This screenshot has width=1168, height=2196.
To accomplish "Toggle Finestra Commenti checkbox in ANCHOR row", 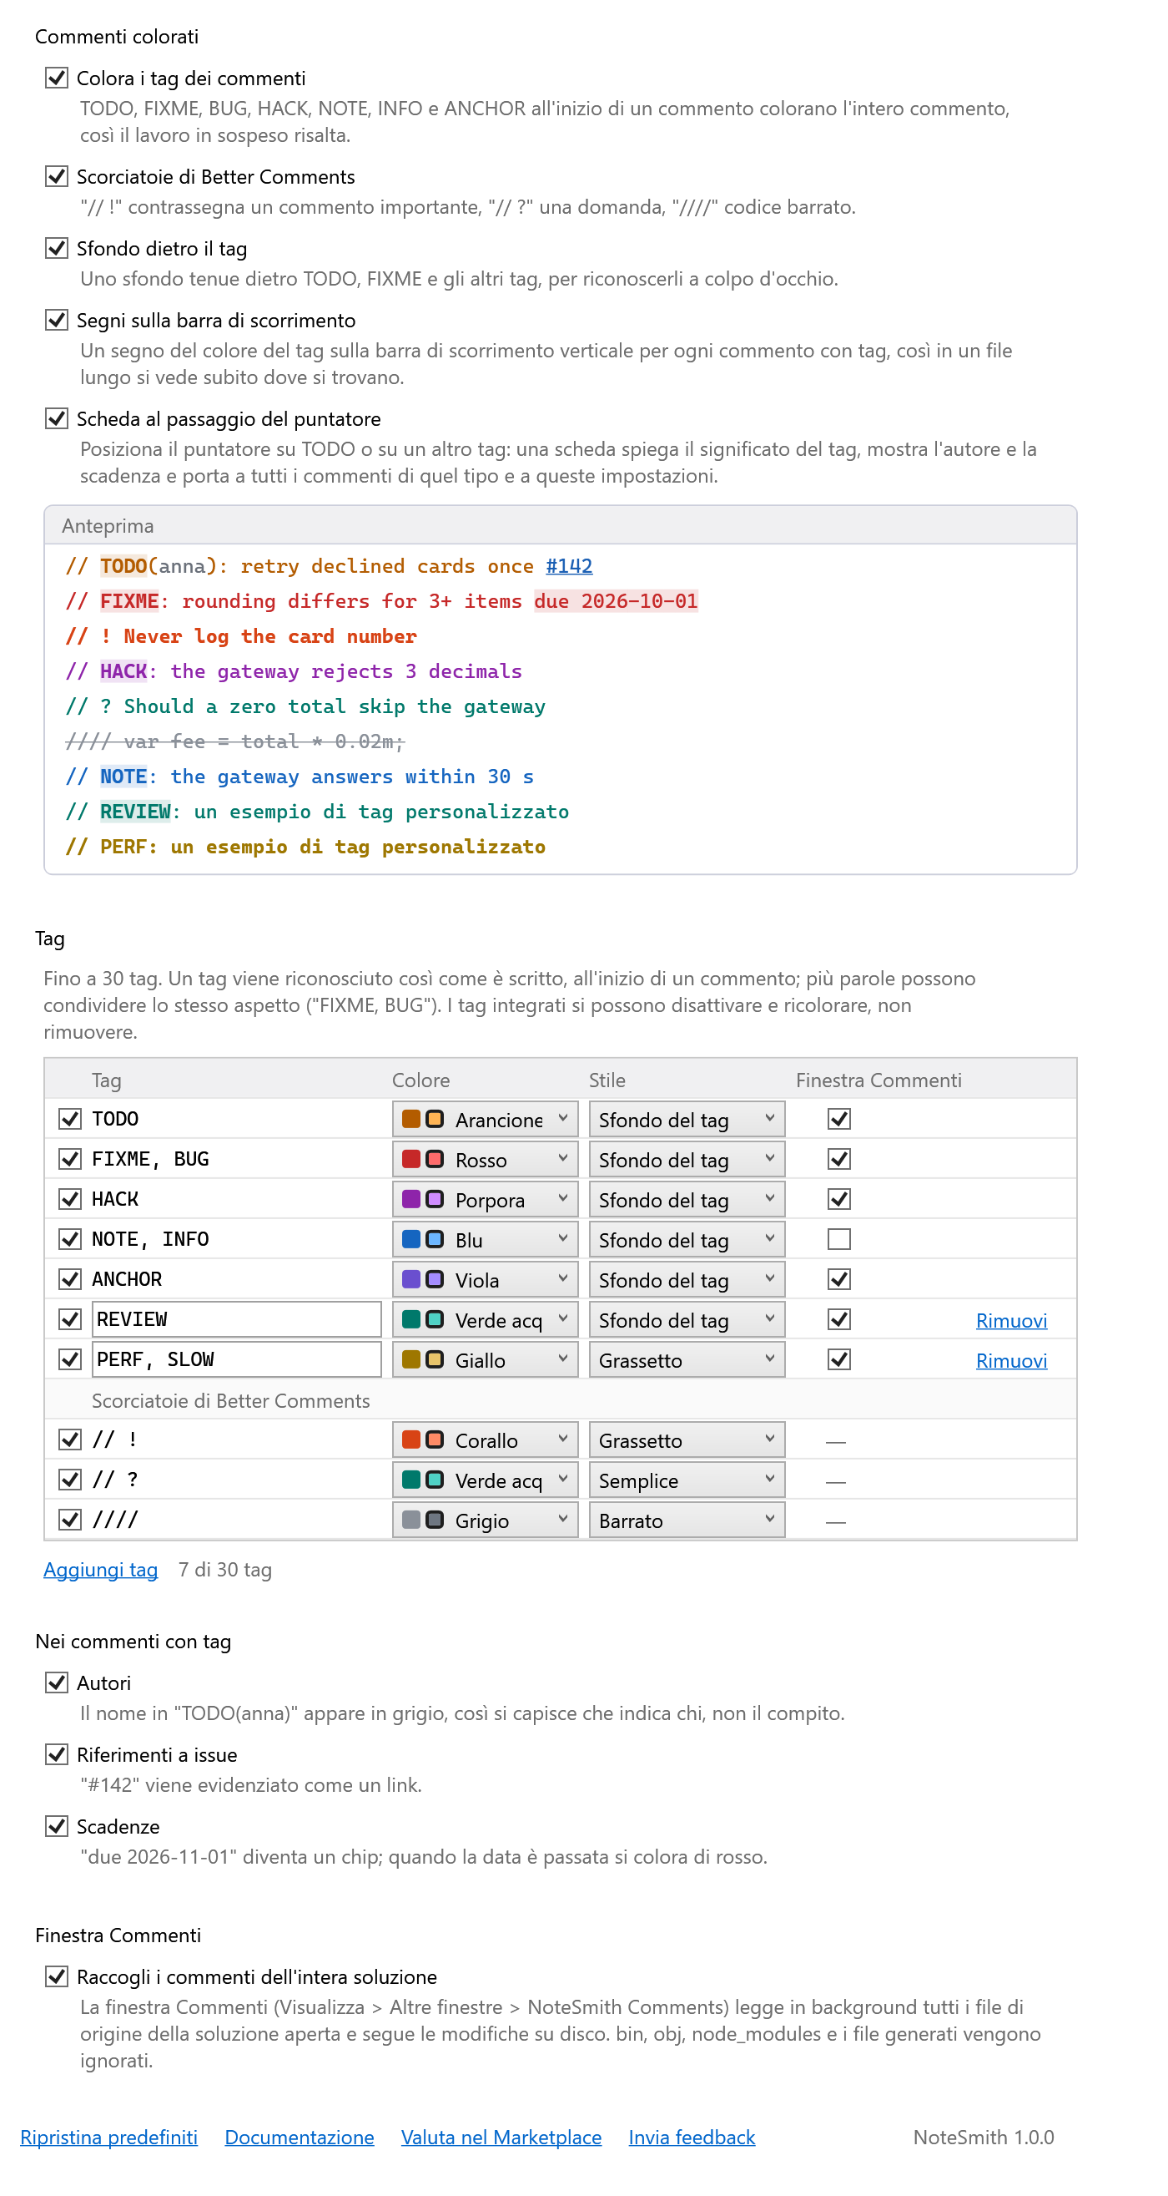I will coord(839,1278).
